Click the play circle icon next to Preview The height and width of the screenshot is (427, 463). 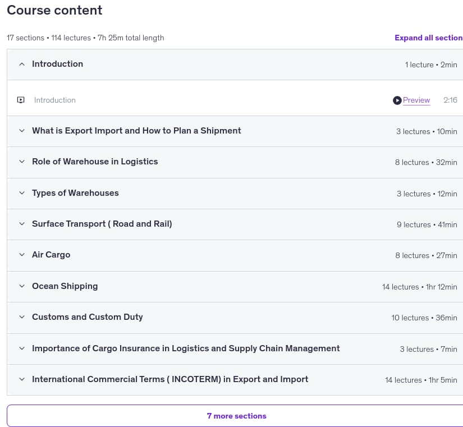tap(397, 100)
